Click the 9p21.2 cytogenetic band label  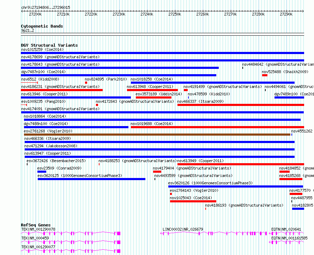tap(28, 30)
